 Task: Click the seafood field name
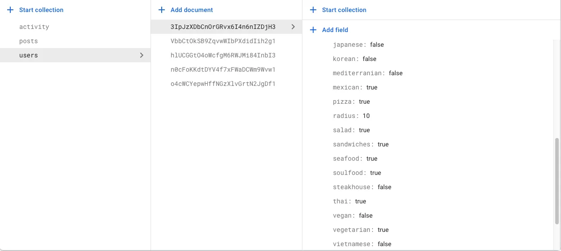point(347,158)
